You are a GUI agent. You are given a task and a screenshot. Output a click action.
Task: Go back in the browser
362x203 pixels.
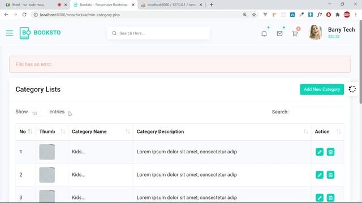click(6, 15)
